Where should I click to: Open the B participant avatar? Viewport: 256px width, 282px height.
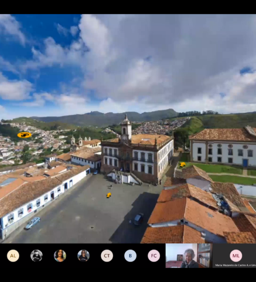click(130, 256)
